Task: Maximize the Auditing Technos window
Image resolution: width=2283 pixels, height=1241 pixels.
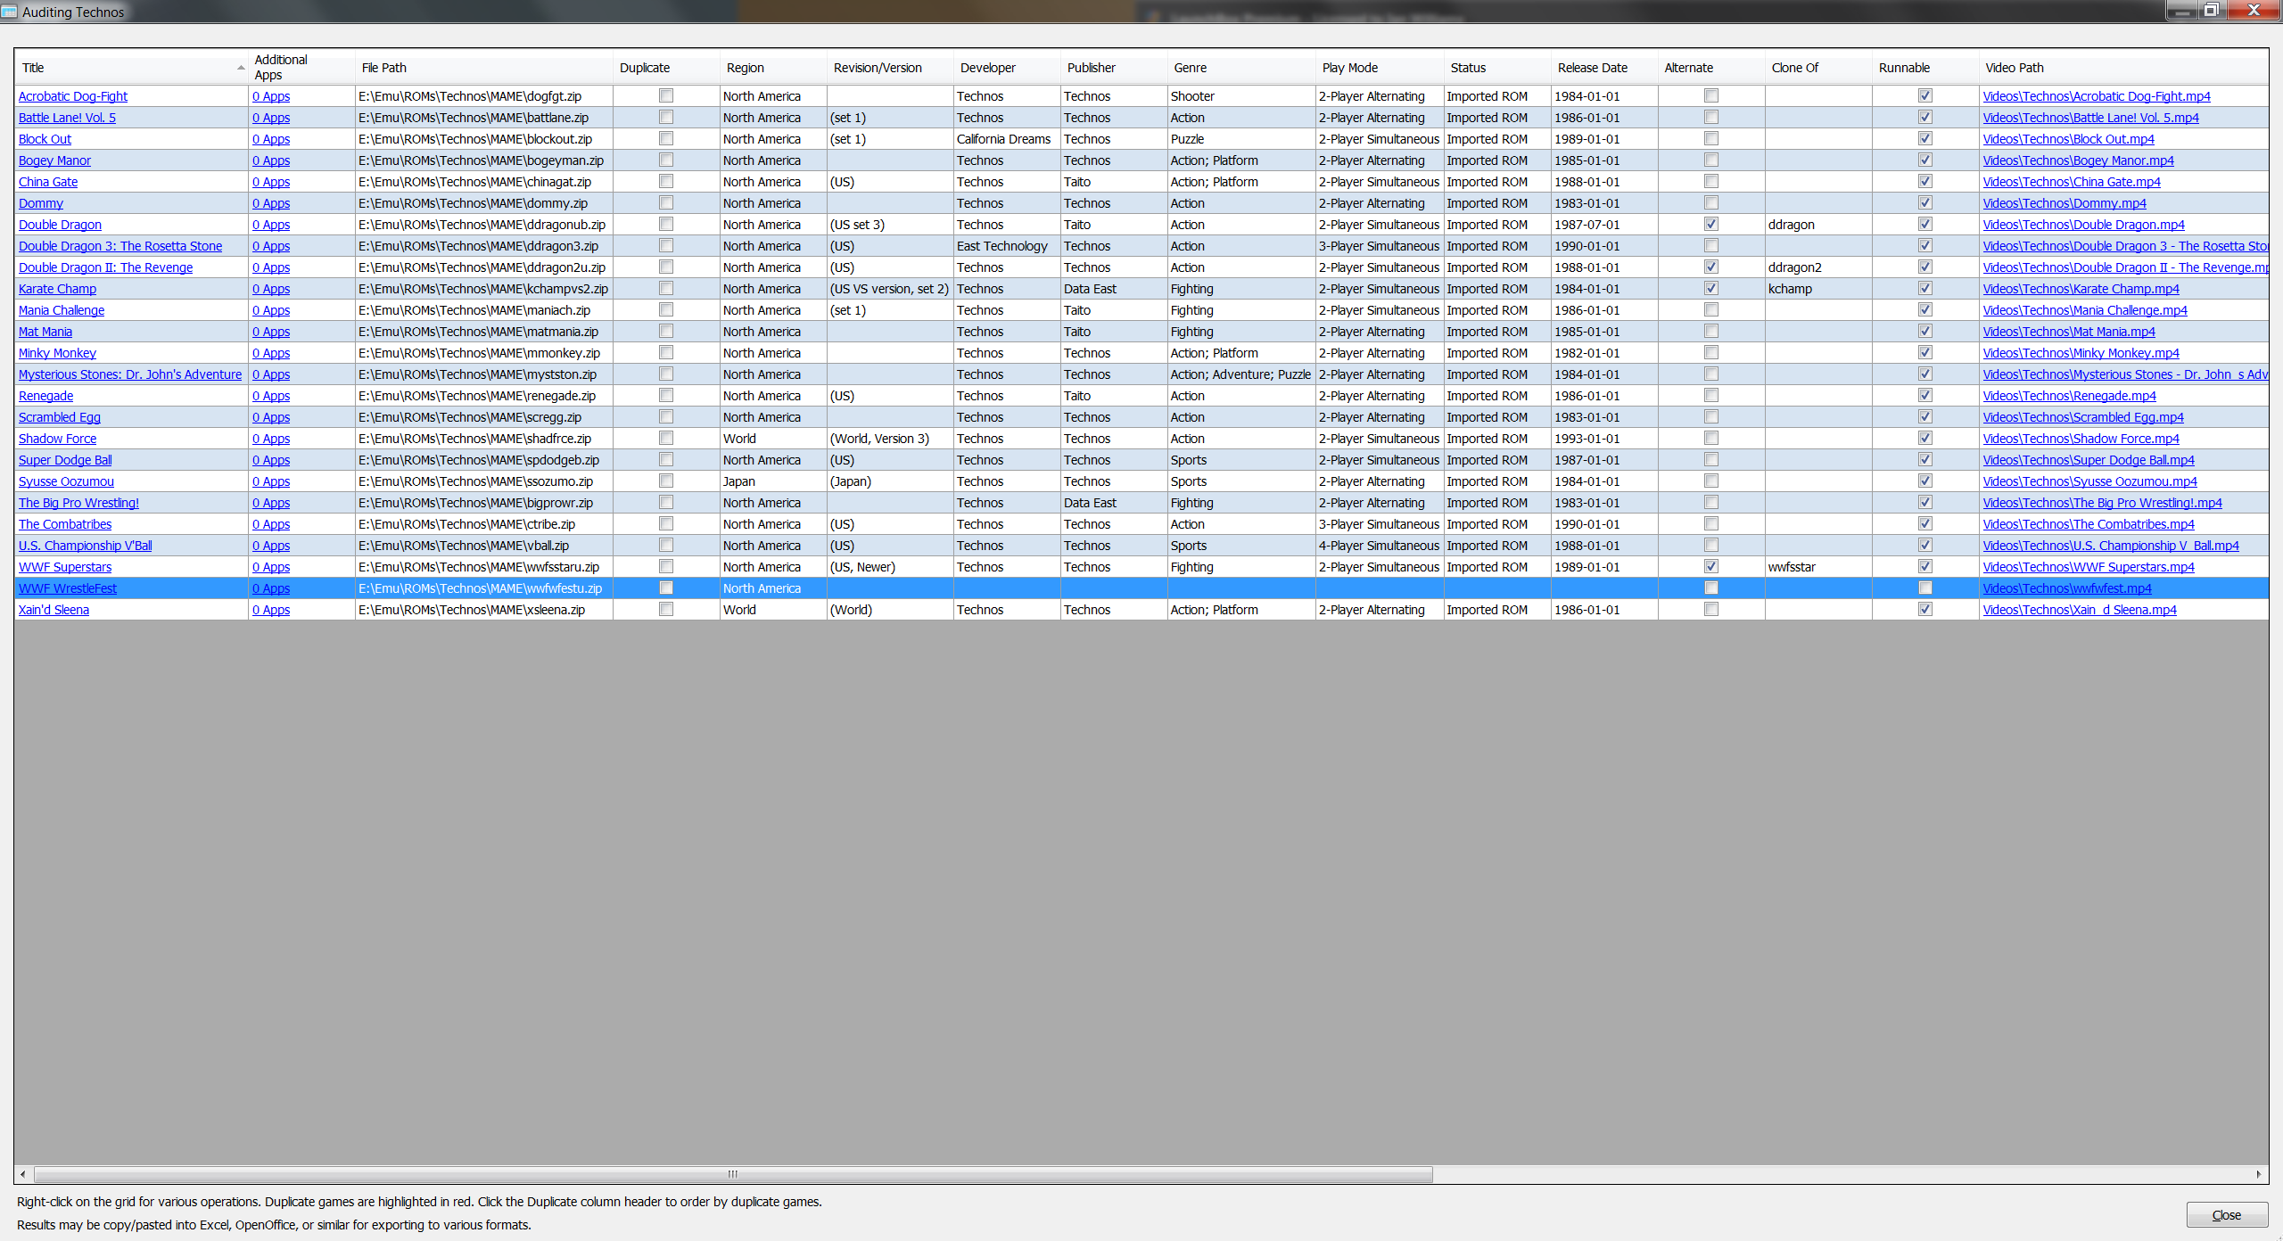Action: [x=2211, y=10]
